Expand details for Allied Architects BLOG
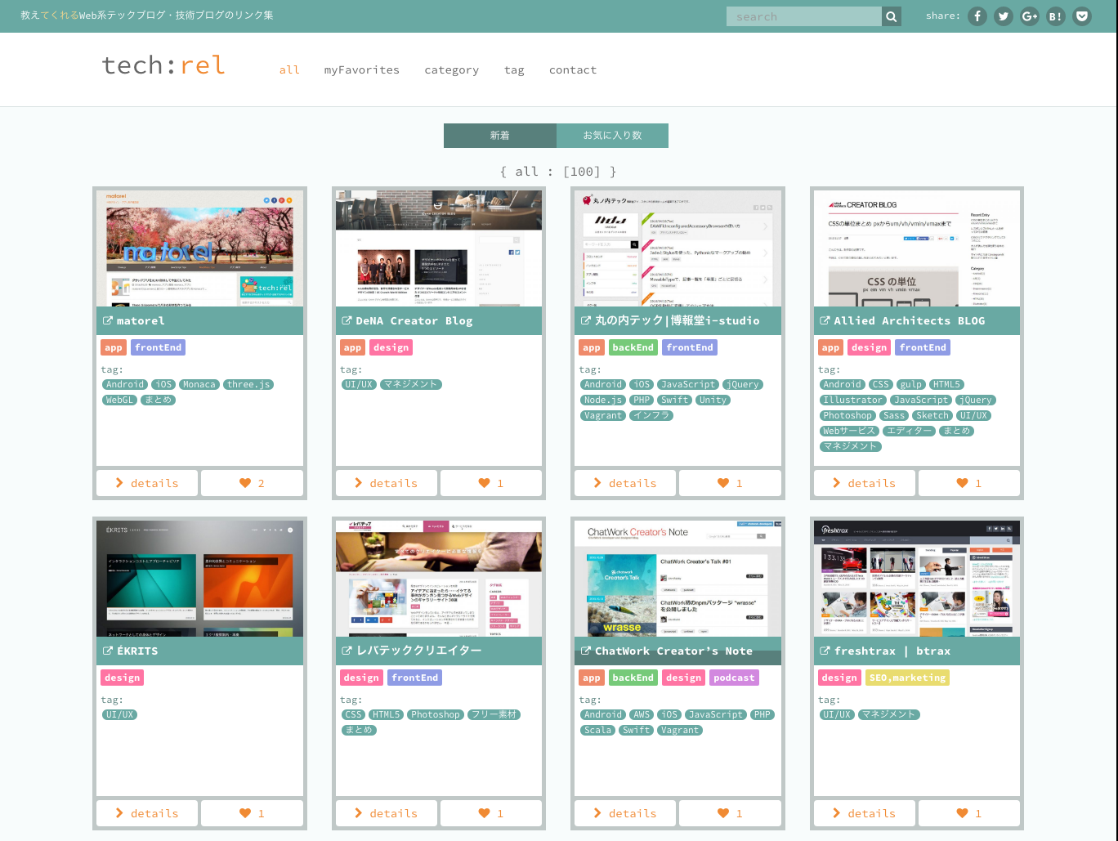The width and height of the screenshot is (1118, 841). coord(865,483)
